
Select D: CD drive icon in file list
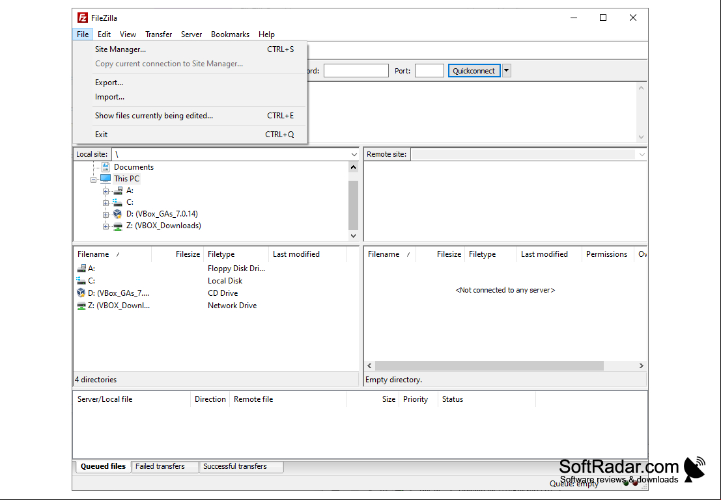click(81, 293)
